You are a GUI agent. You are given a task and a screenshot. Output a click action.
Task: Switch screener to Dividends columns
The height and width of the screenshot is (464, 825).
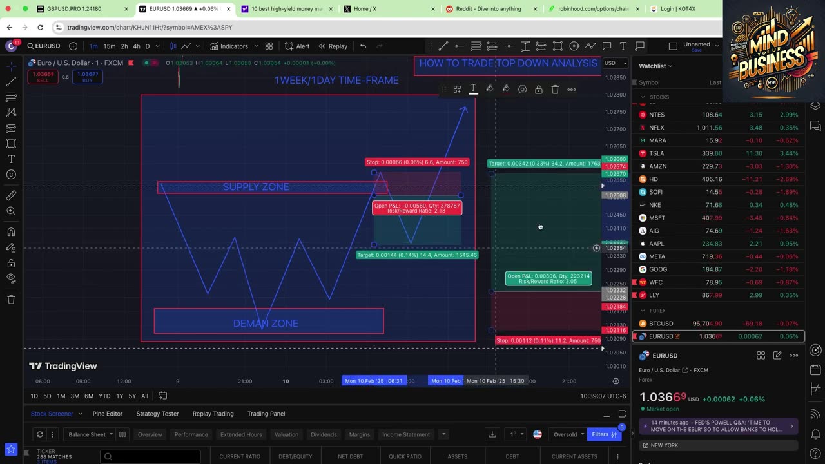pos(324,434)
